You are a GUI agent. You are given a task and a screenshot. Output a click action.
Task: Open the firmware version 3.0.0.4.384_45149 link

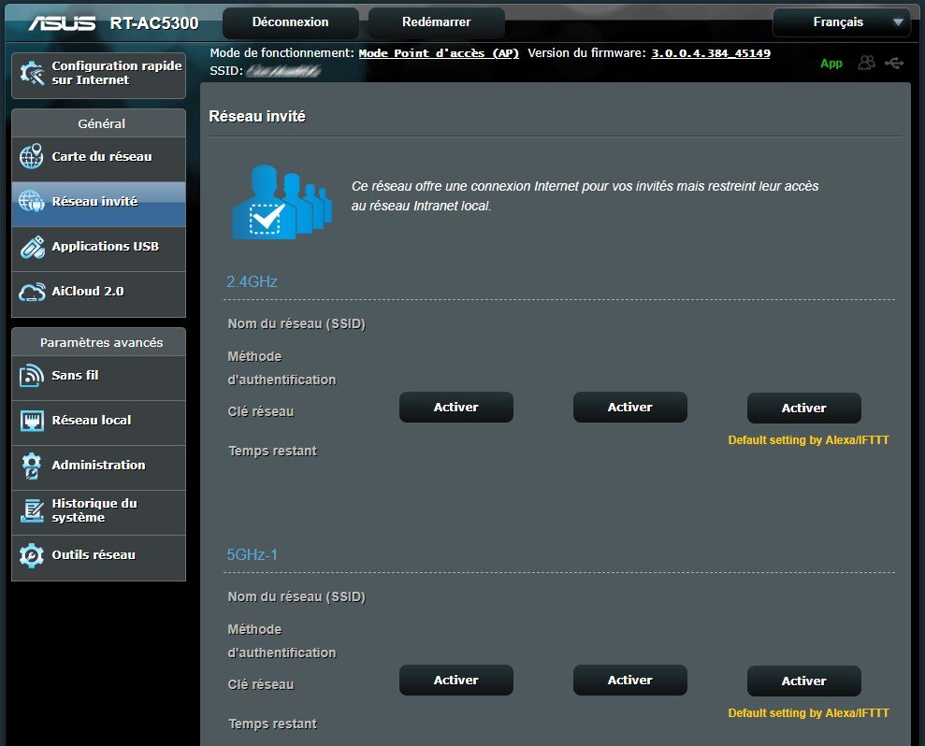[x=710, y=53]
